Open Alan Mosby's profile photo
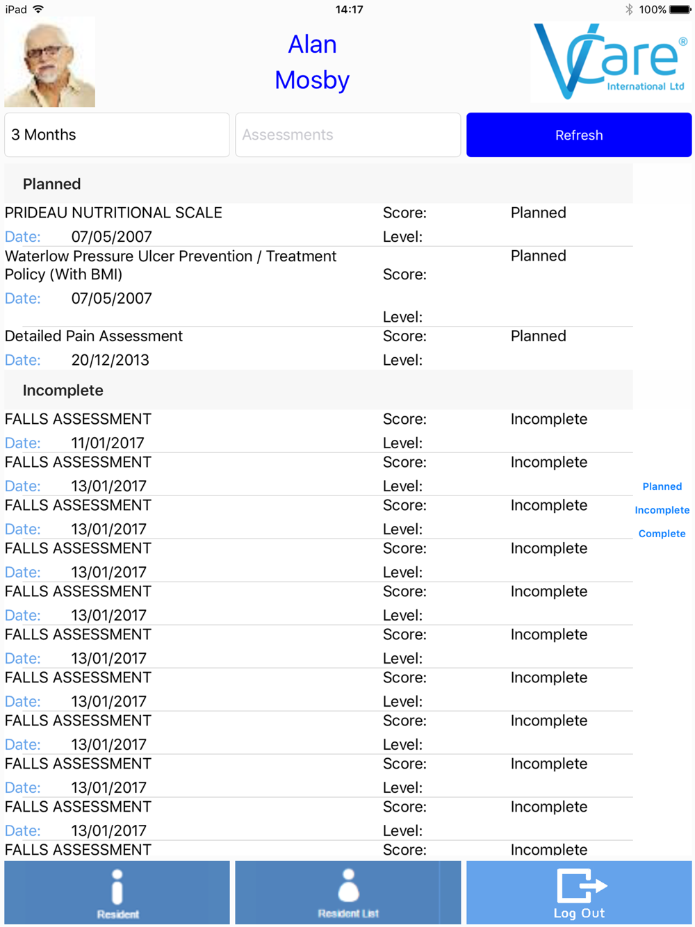The height and width of the screenshot is (927, 695). (49, 63)
